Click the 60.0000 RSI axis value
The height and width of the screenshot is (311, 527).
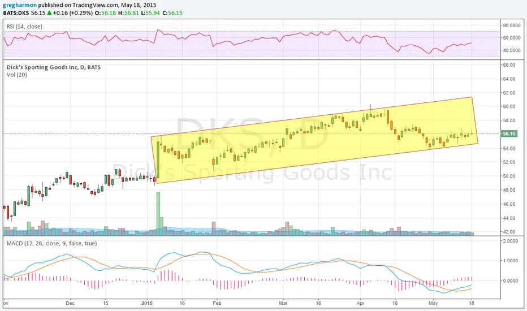coord(512,38)
